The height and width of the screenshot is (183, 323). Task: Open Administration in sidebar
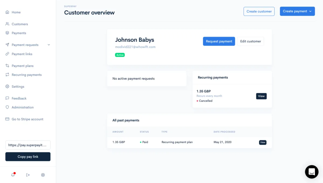[x=23, y=107]
